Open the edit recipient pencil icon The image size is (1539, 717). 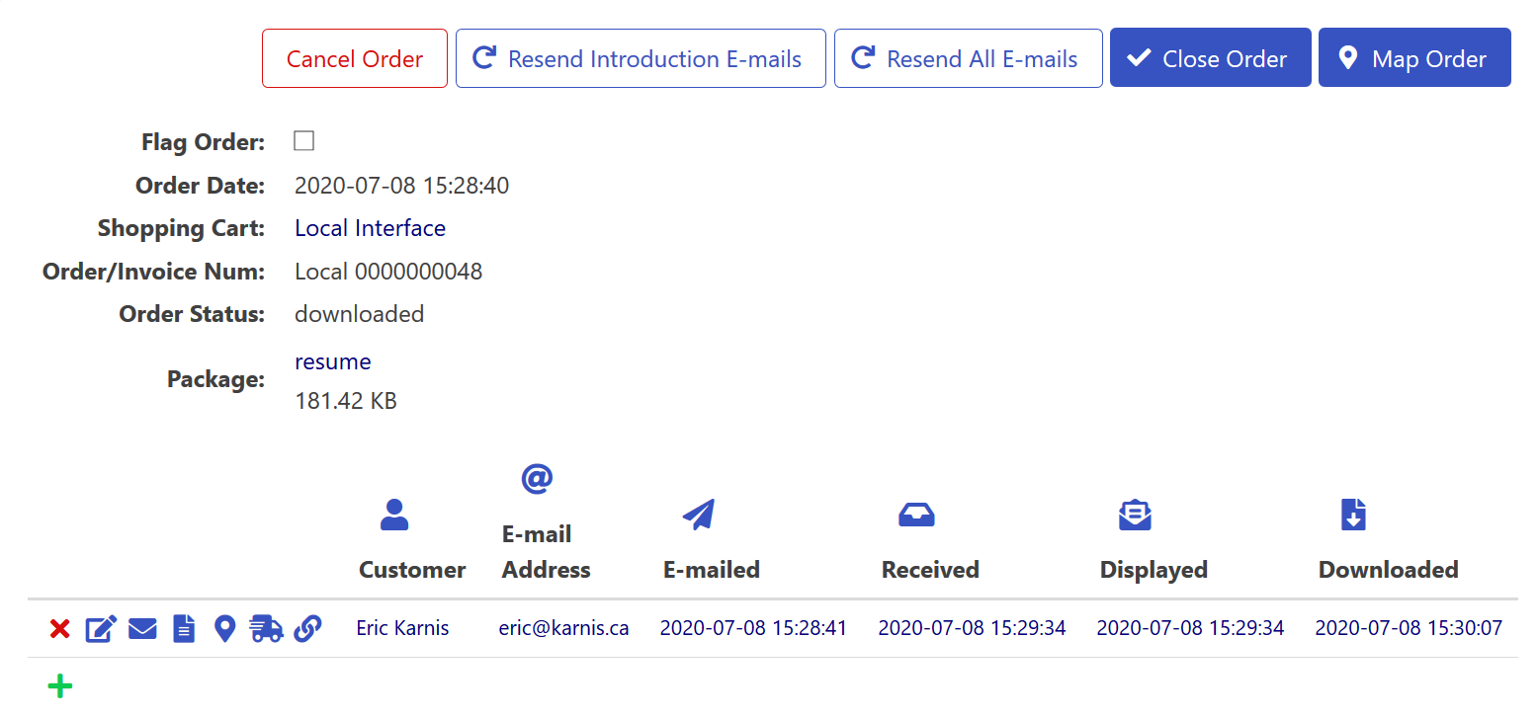(x=101, y=628)
